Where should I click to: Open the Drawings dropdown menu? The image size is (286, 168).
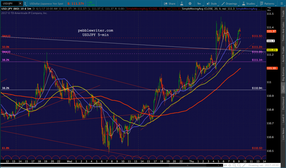click(229, 4)
